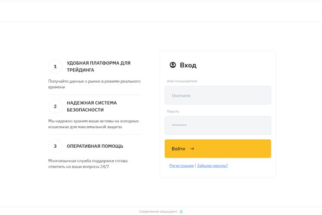Click heading УДОБНАЯ ПЛАТФОРМА ДЛЯ ТРЕЙДИНГА
The height and width of the screenshot is (215, 322).
(98, 66)
